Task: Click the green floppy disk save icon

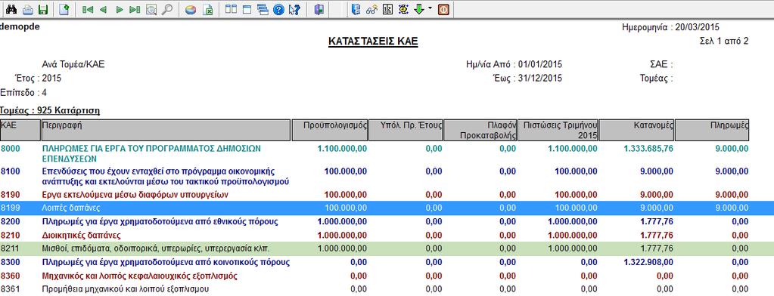Action: [43, 9]
